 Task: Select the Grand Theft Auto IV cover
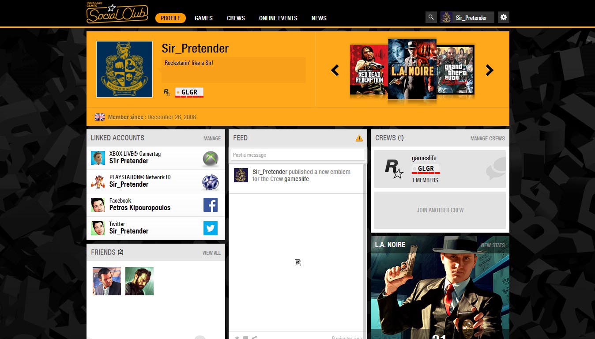456,70
